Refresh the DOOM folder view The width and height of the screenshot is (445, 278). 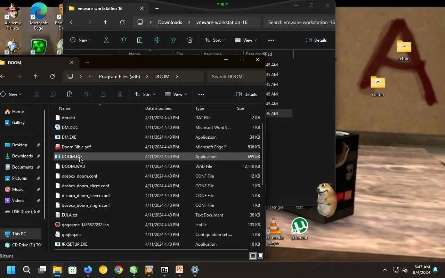point(52,76)
